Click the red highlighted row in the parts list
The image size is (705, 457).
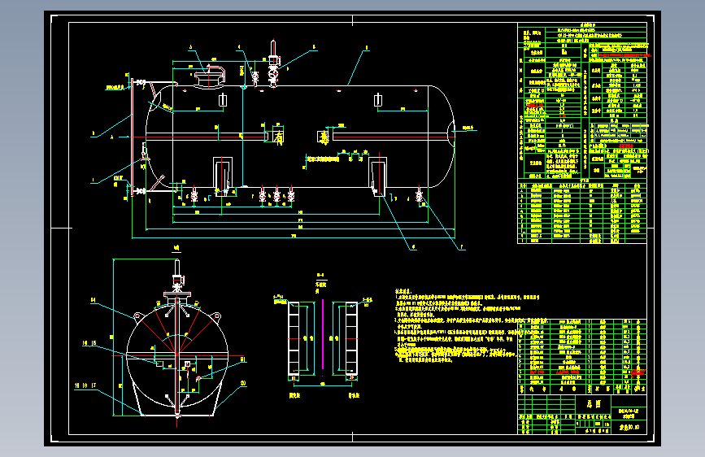tap(583, 372)
